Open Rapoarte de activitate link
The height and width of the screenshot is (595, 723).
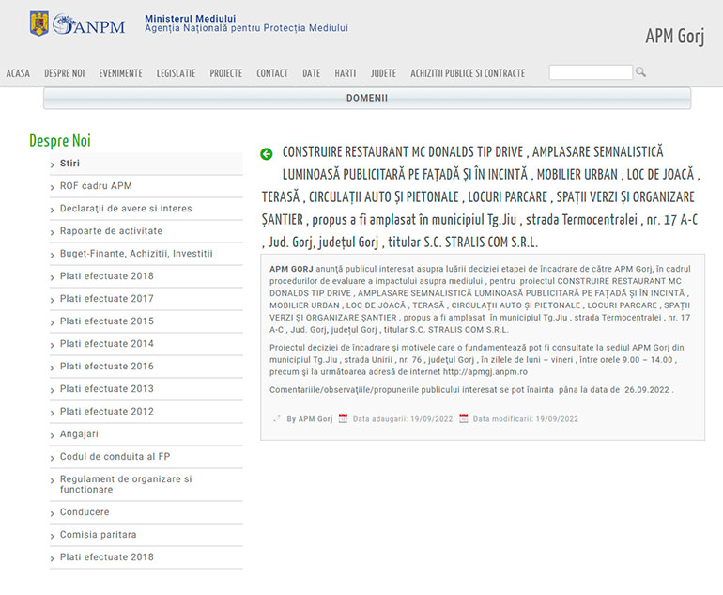(x=111, y=231)
